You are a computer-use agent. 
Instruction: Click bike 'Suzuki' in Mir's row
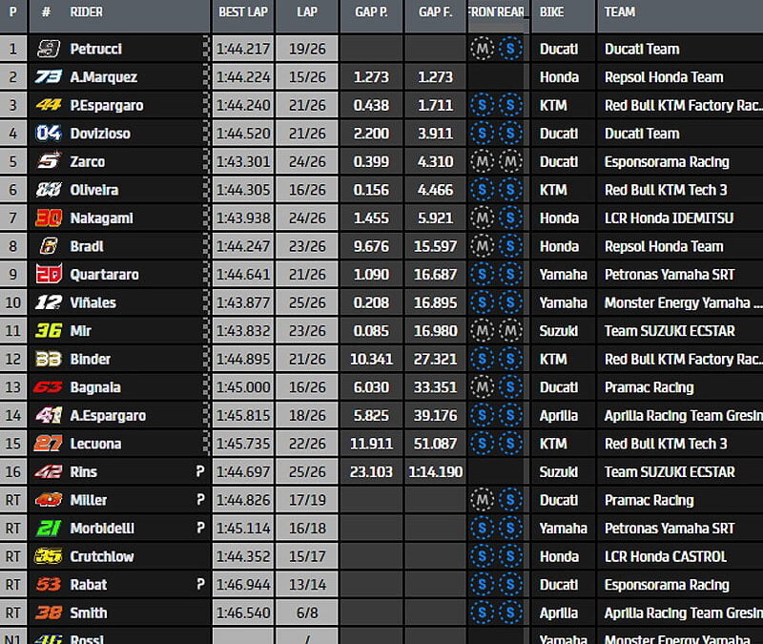tap(559, 331)
